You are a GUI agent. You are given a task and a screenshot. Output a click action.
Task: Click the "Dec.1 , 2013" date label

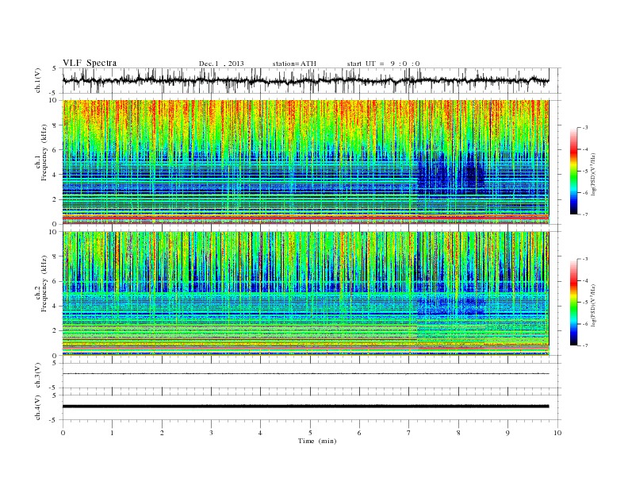(x=221, y=64)
